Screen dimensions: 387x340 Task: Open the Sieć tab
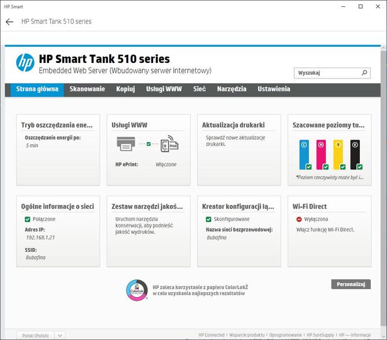[x=199, y=89]
